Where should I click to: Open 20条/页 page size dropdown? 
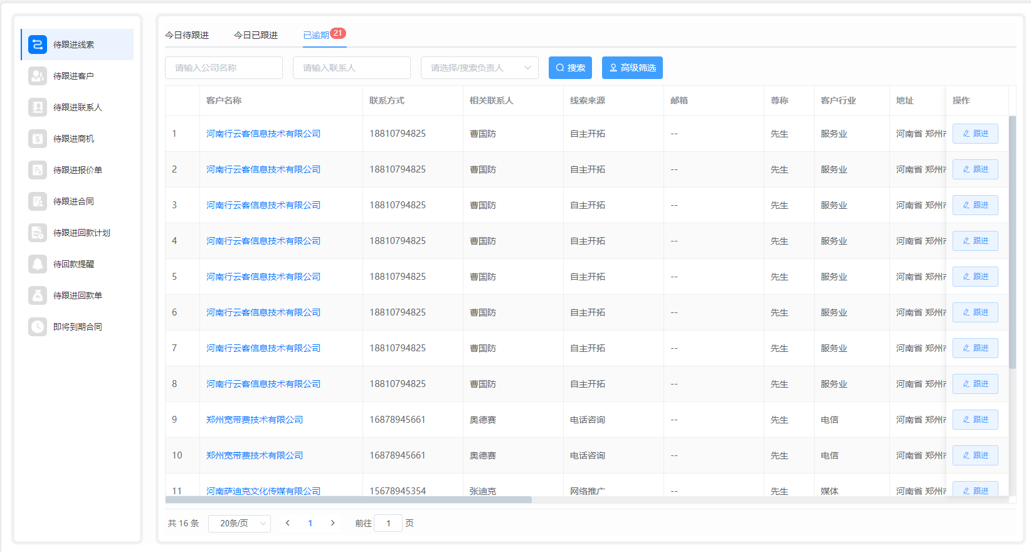tap(240, 523)
